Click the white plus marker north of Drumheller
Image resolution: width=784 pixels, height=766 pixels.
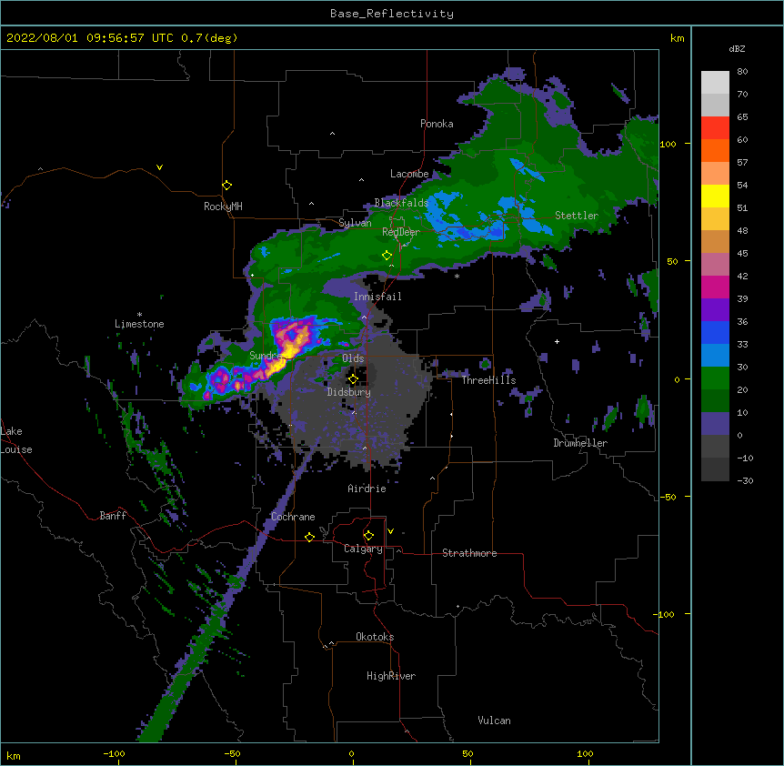coord(557,341)
